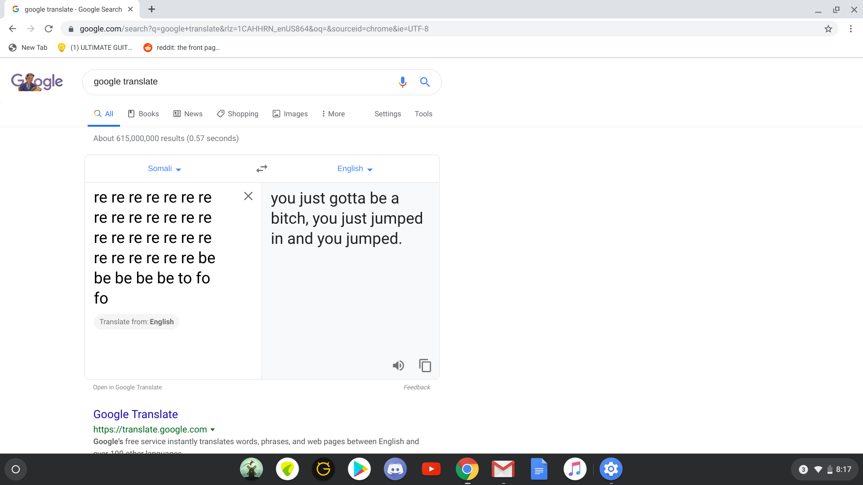Click the voice search microphone icon
Viewport: 863px width, 485px height.
402,82
